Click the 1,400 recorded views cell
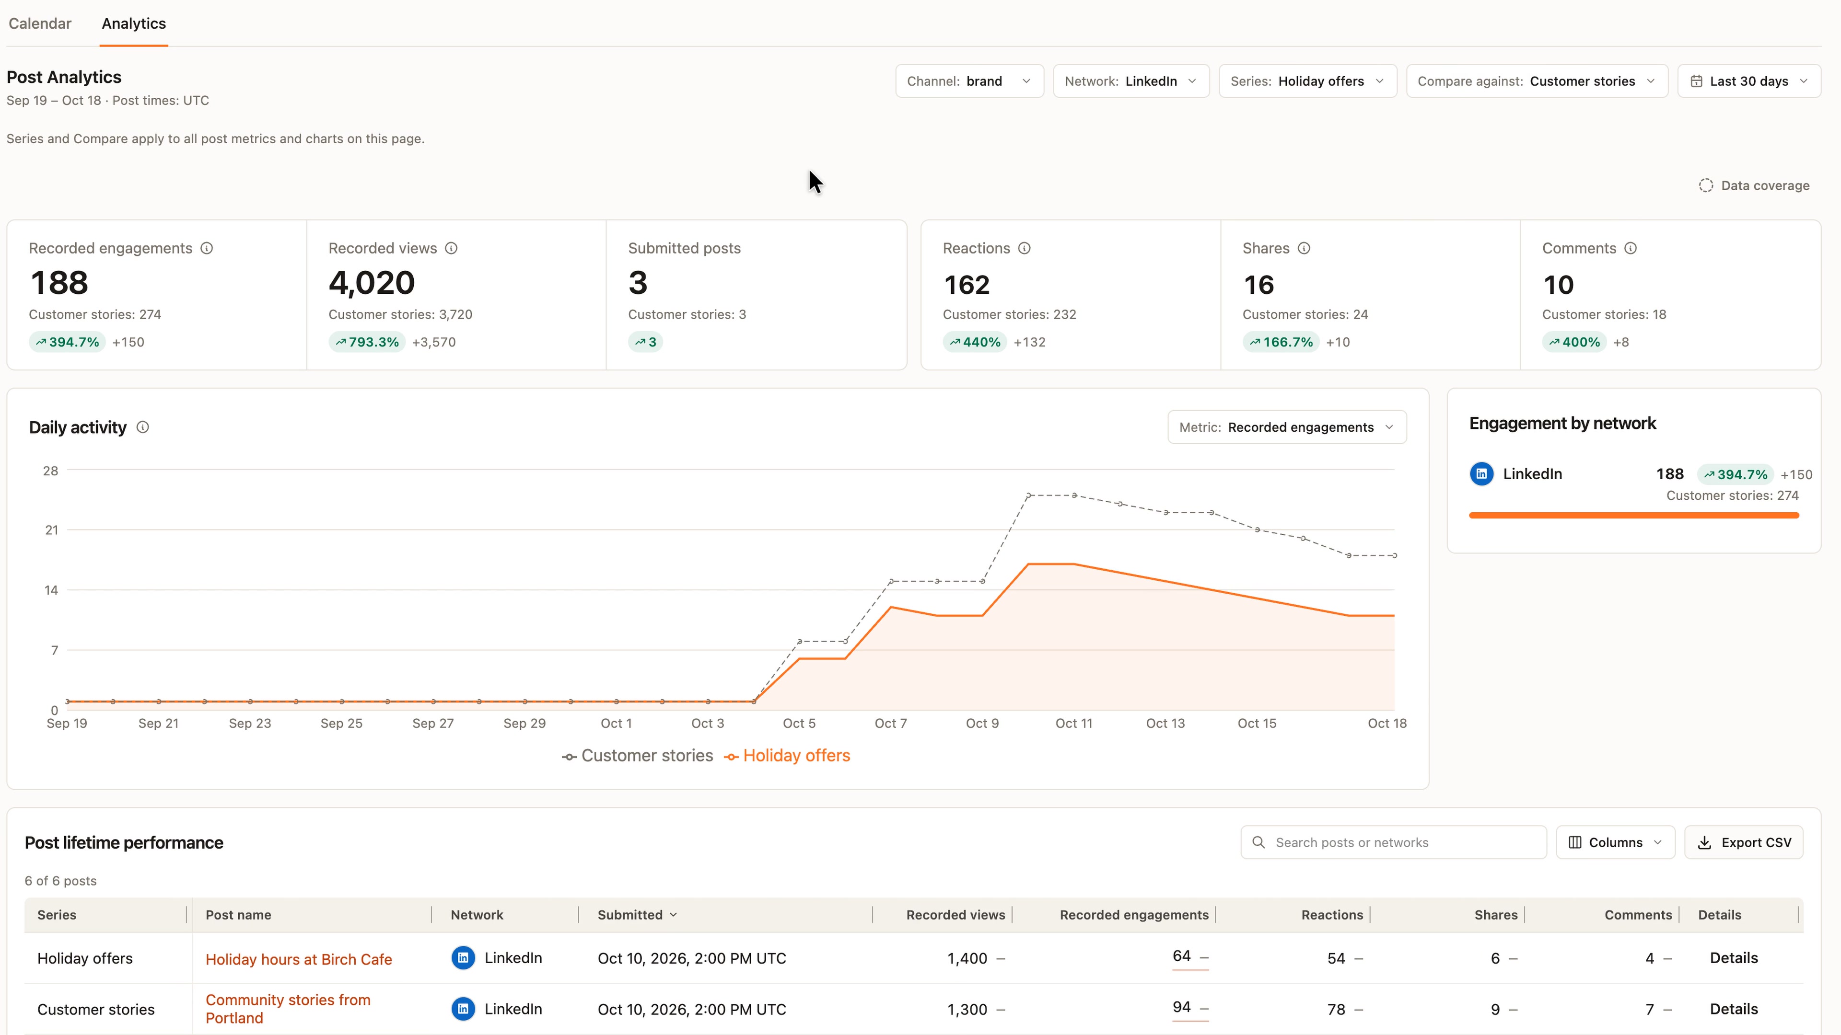This screenshot has width=1841, height=1035. [x=967, y=958]
